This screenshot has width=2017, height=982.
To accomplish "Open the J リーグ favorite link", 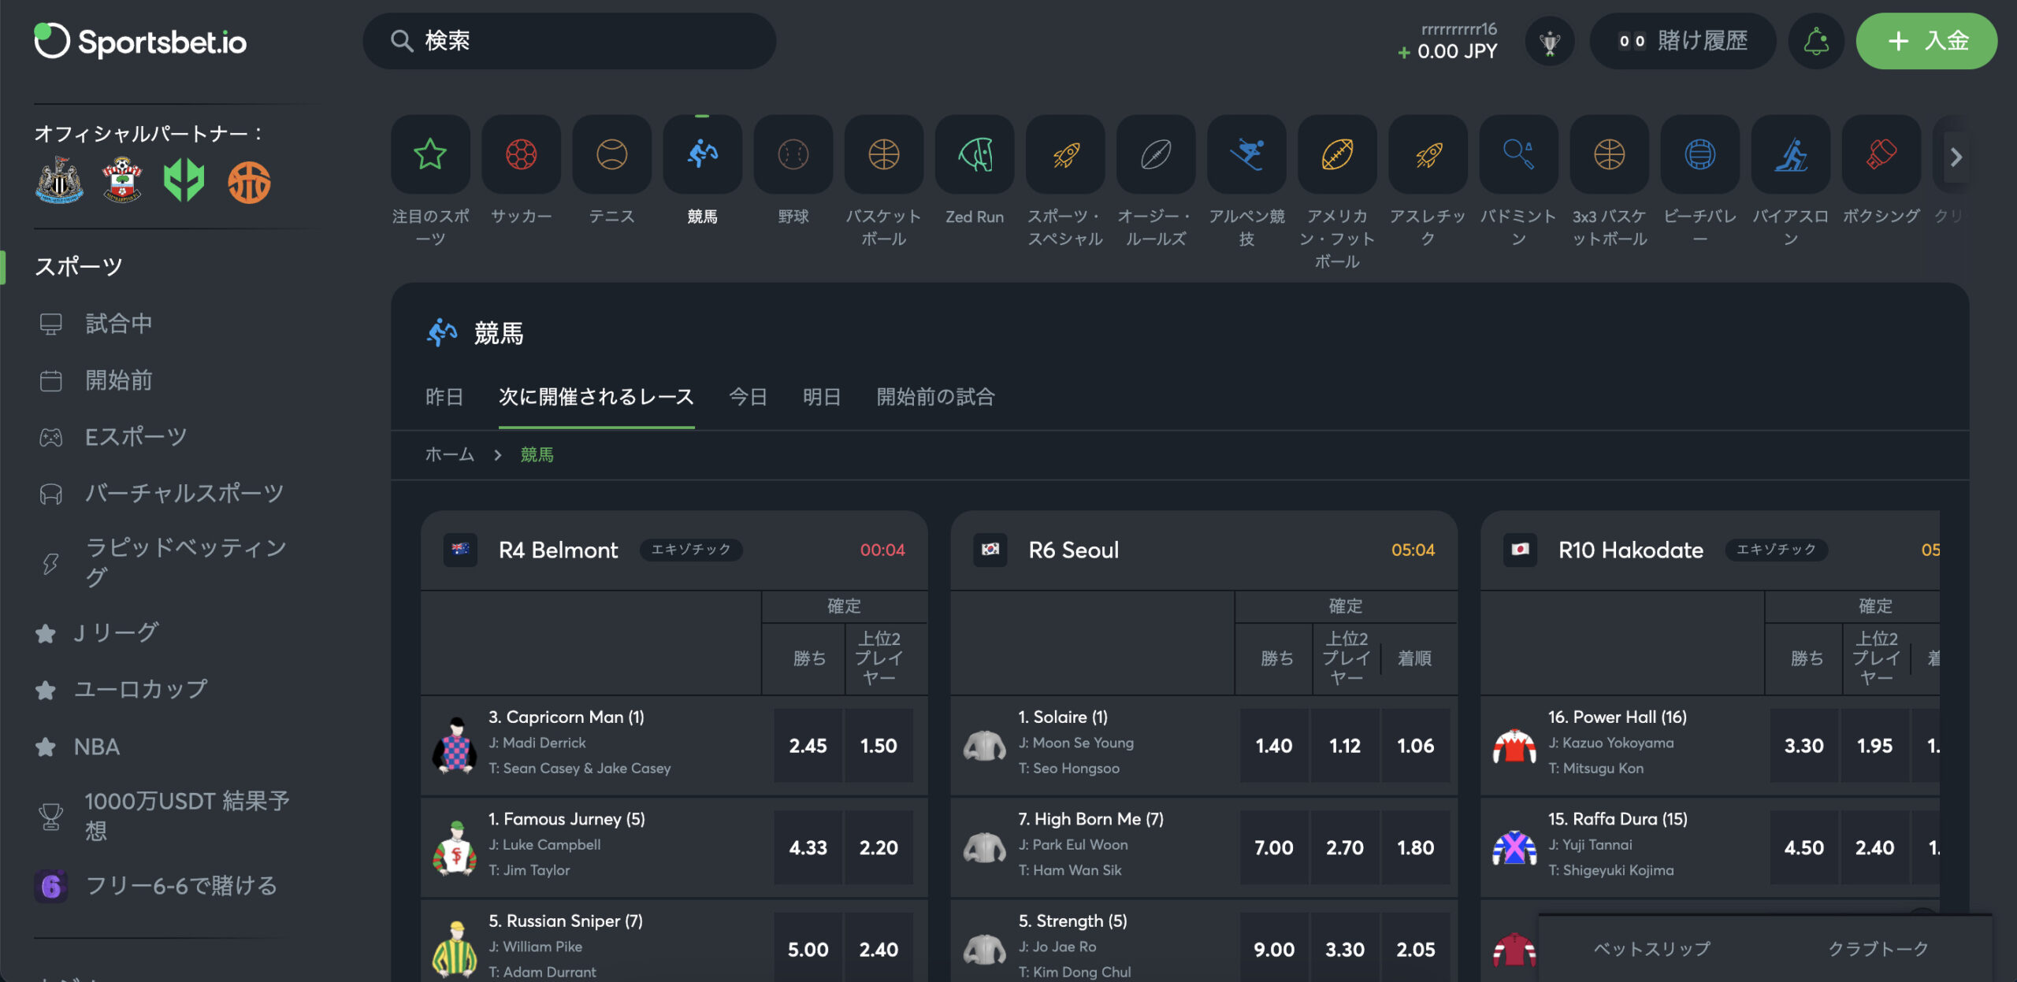I will click(x=116, y=632).
